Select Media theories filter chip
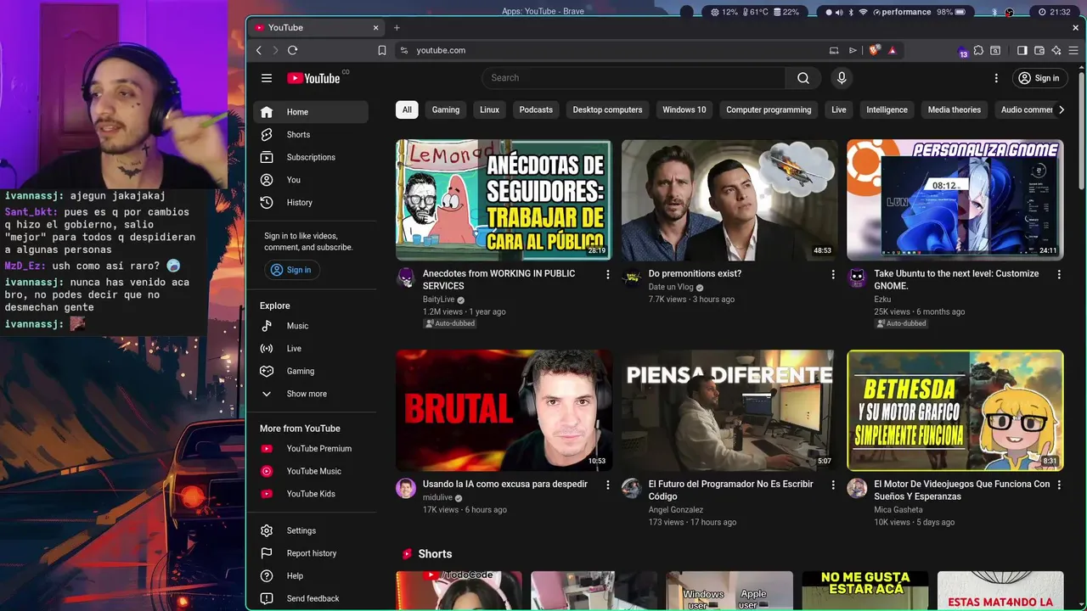This screenshot has width=1087, height=611. (954, 109)
